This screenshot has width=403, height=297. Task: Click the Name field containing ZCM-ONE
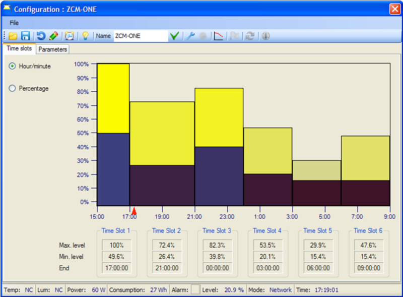[140, 36]
